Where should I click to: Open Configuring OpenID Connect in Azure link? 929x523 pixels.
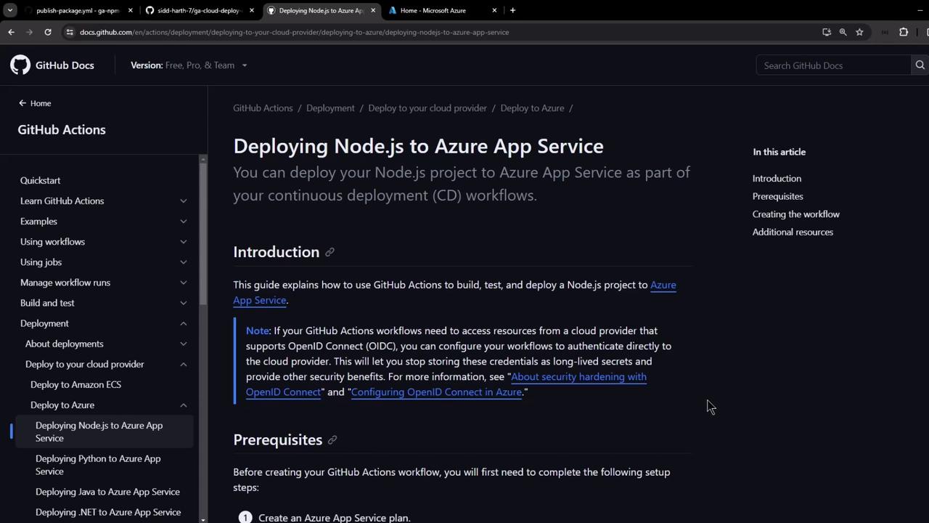click(436, 392)
